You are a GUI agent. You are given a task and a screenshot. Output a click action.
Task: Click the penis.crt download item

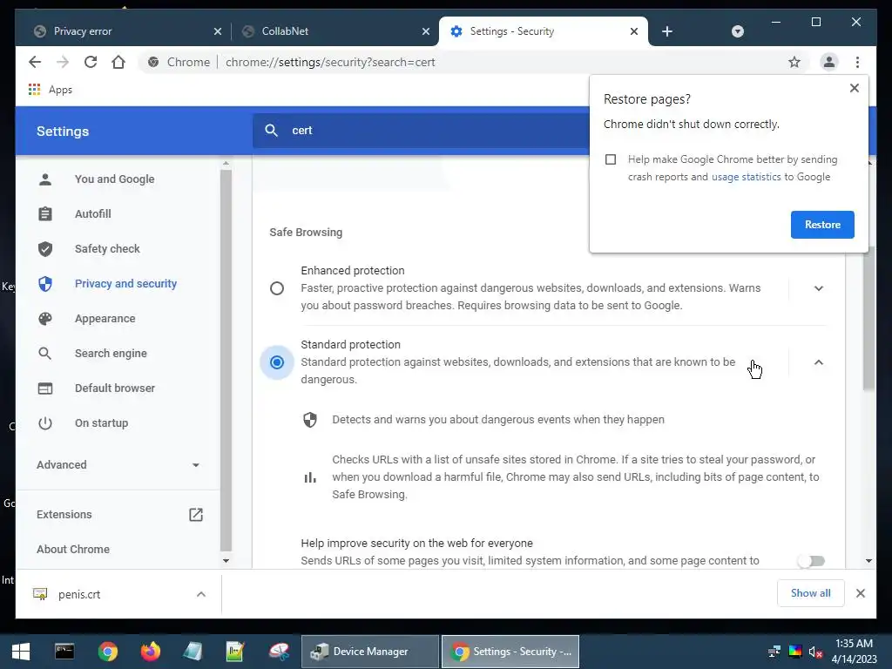pos(118,594)
